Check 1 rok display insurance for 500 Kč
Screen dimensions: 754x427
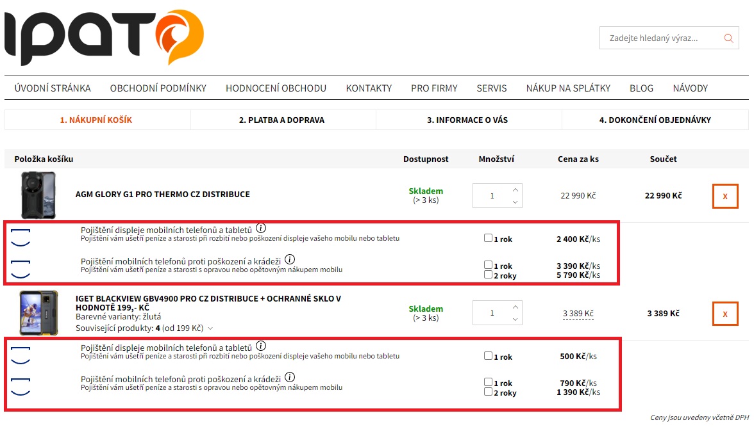(488, 355)
